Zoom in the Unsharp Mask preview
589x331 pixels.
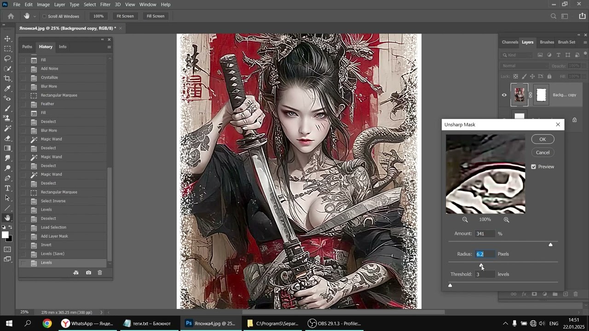[506, 220]
